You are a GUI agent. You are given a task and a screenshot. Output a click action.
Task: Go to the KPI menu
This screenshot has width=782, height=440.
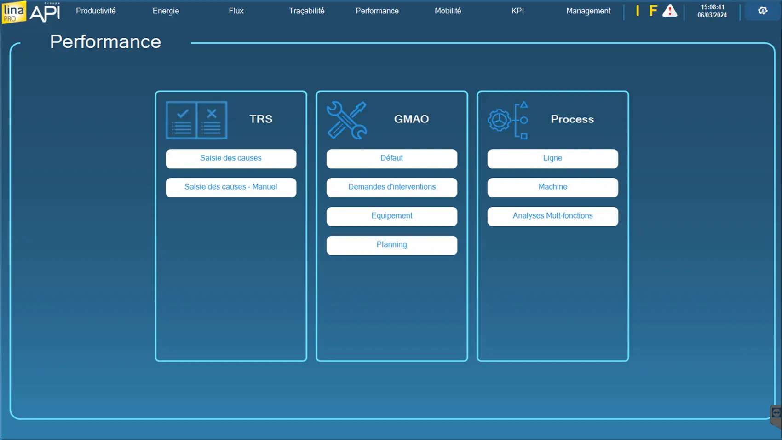tap(517, 11)
